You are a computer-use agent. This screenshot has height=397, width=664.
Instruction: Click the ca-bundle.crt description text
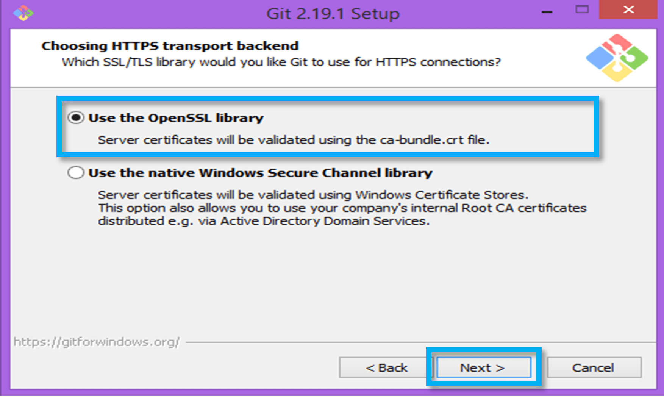(294, 140)
